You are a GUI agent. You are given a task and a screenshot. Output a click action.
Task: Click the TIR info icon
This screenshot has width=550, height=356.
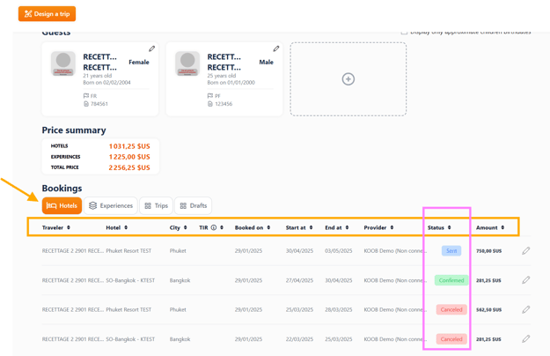click(213, 228)
